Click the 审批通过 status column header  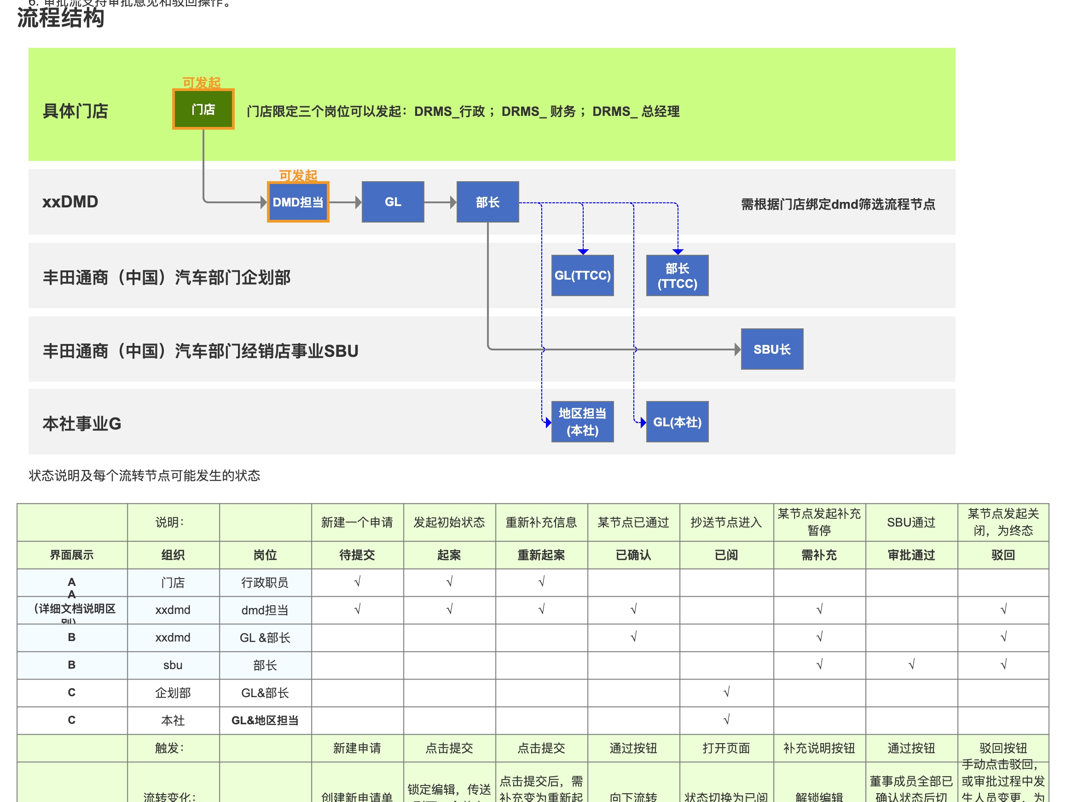coord(911,555)
